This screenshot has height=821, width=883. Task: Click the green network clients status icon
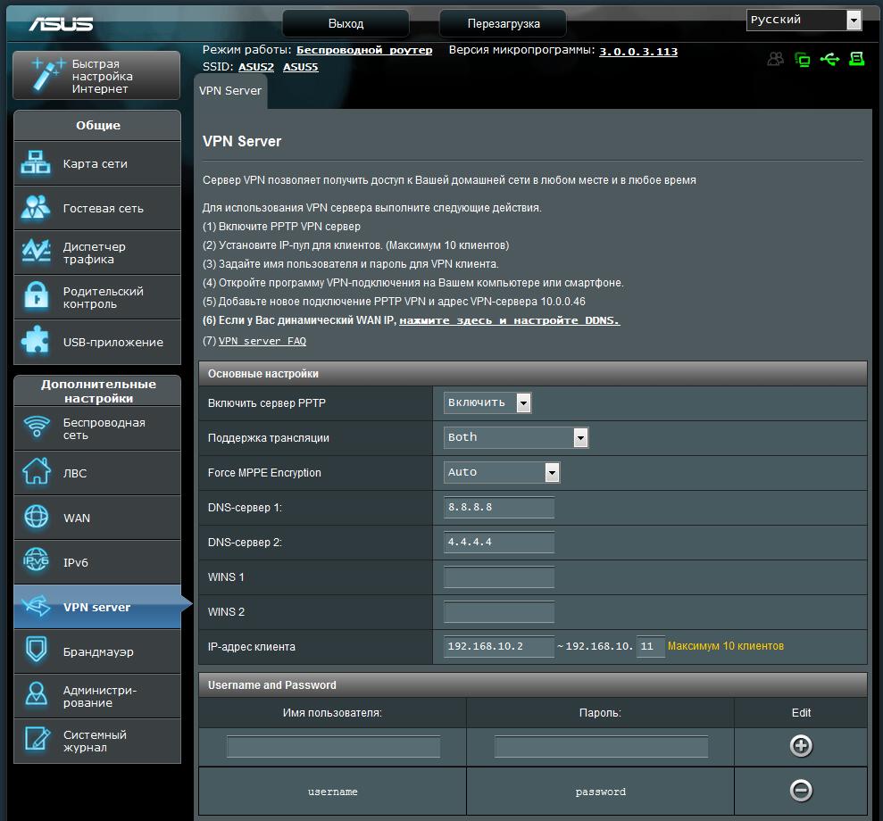(x=803, y=59)
